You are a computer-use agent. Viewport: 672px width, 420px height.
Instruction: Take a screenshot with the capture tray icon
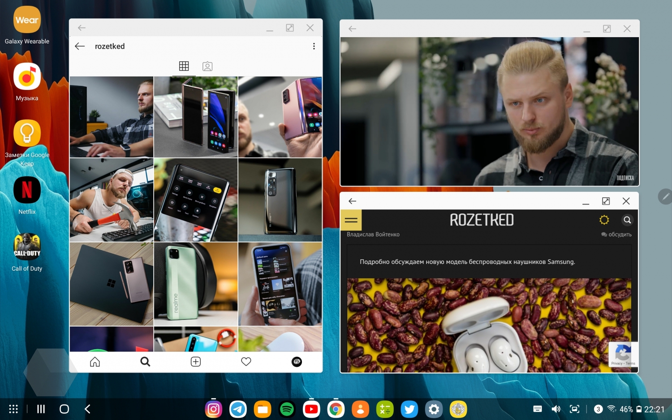pyautogui.click(x=574, y=409)
